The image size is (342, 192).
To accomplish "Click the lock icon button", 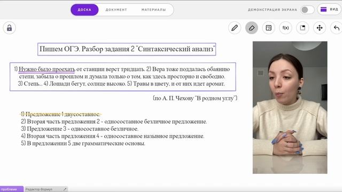I will click(10, 28).
